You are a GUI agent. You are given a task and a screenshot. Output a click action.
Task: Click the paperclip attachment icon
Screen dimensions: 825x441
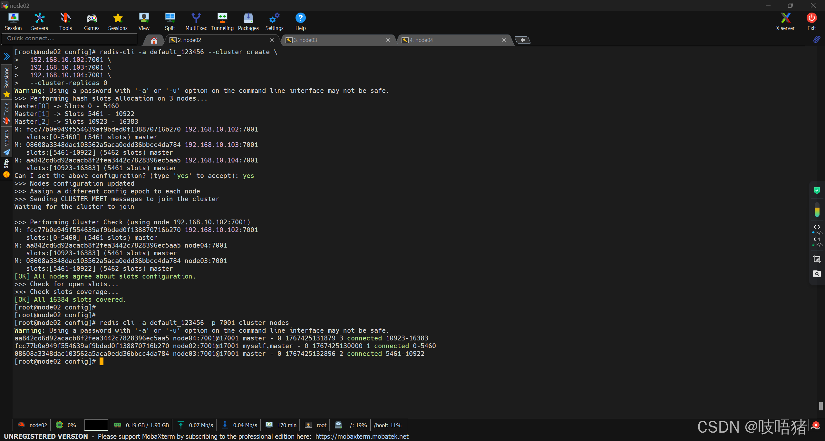817,39
